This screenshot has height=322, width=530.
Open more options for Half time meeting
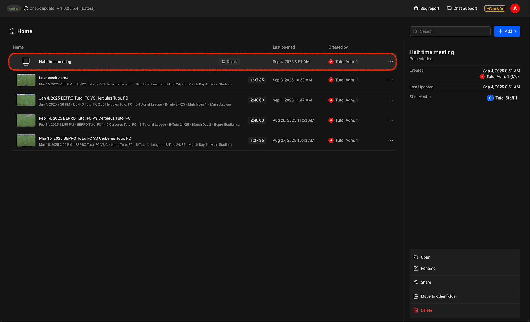pos(390,62)
